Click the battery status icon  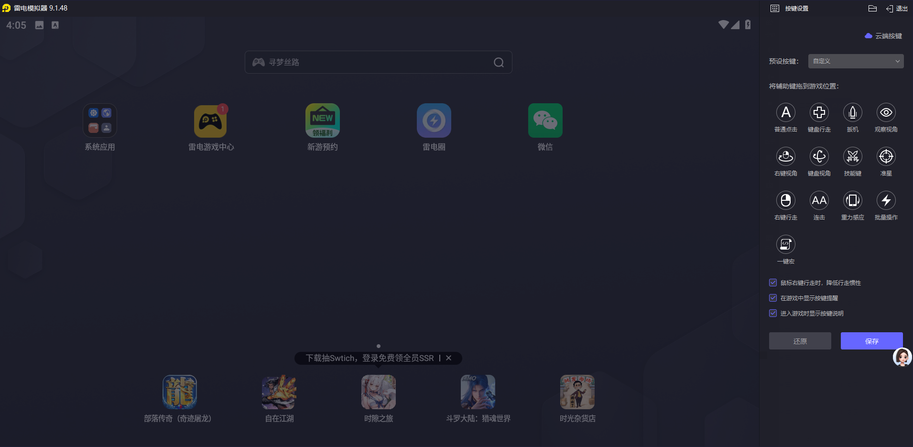click(748, 25)
